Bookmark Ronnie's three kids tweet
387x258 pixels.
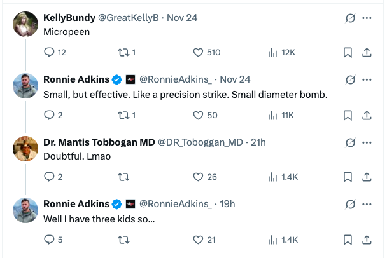[x=348, y=240]
